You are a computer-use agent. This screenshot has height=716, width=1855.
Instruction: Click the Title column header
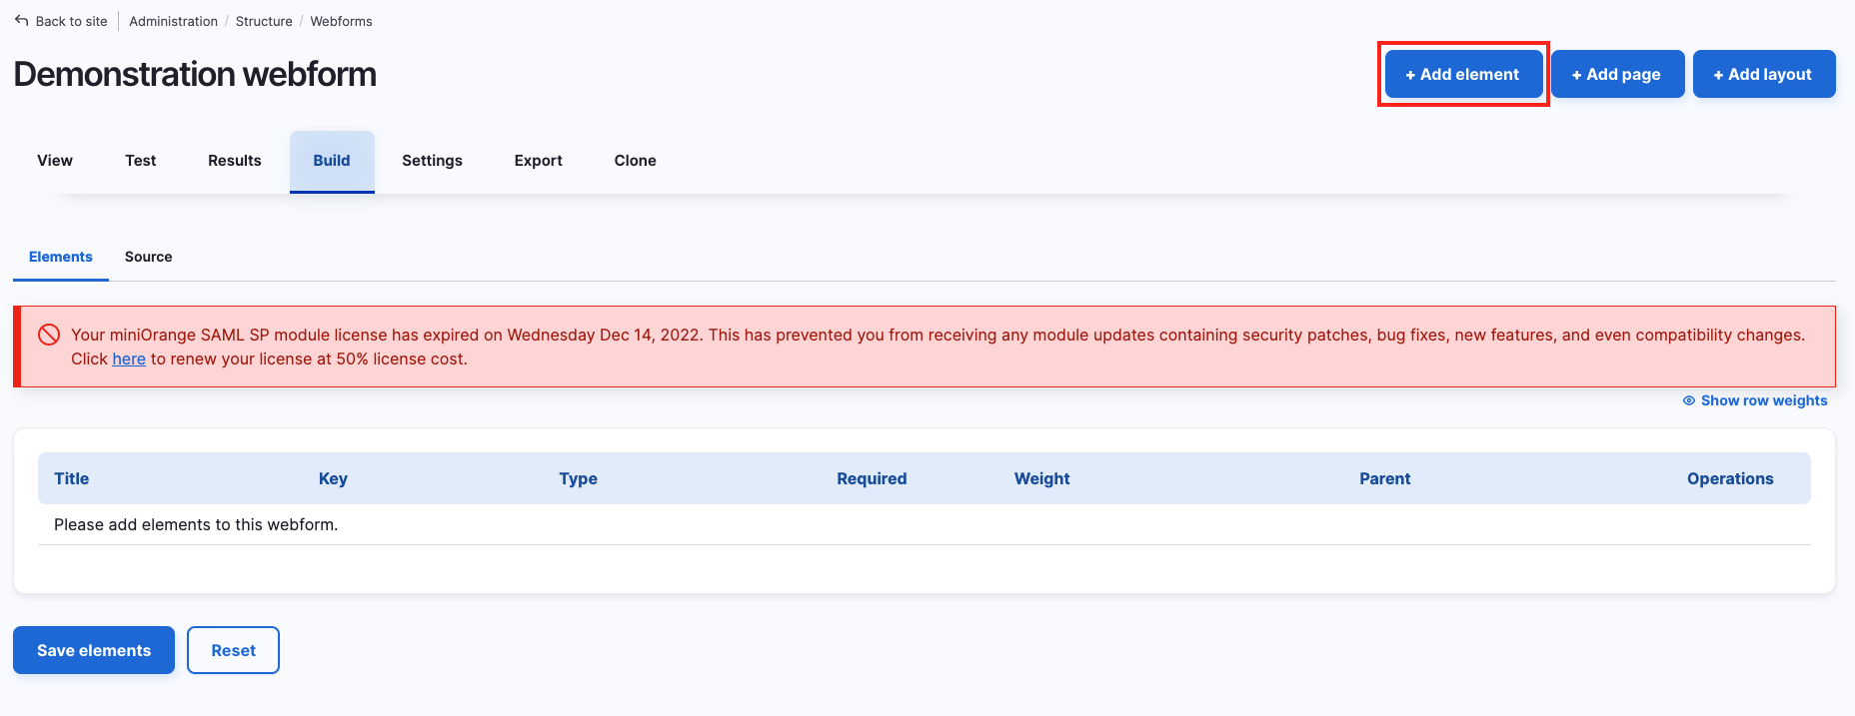click(72, 478)
